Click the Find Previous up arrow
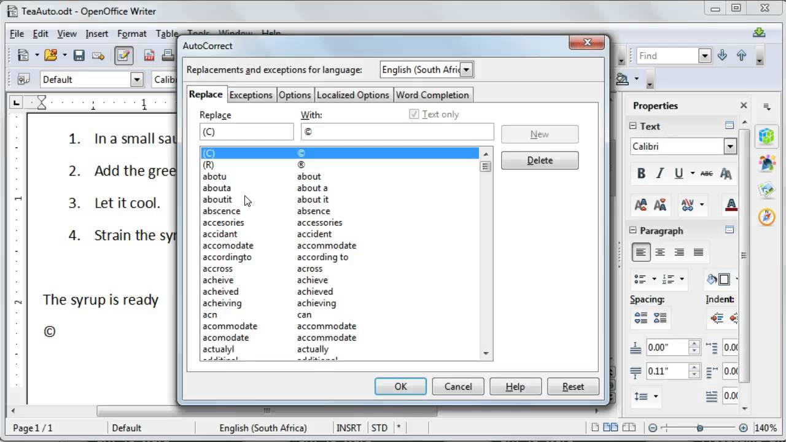The image size is (786, 442). pyautogui.click(x=741, y=55)
